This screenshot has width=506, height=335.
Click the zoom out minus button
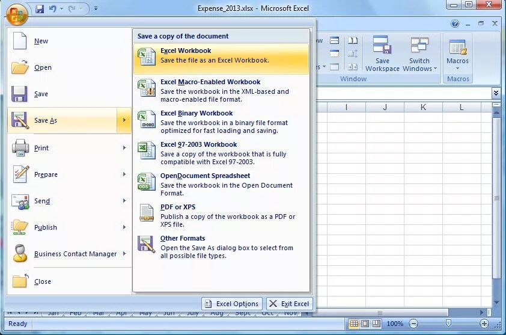(413, 324)
